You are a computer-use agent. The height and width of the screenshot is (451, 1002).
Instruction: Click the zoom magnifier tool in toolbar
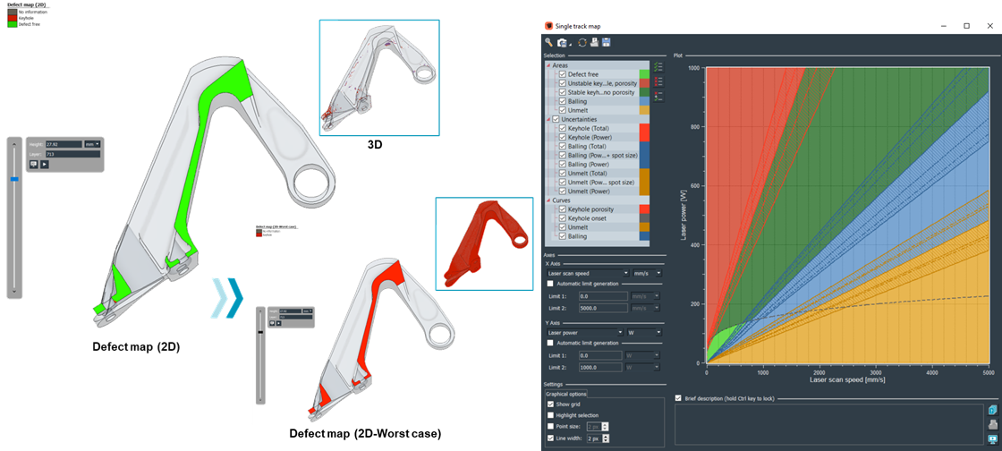click(x=548, y=42)
